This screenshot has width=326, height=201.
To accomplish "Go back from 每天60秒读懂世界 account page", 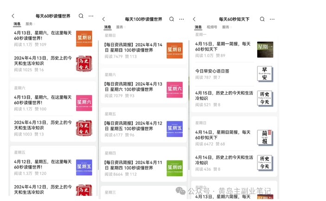I will 13,16.
